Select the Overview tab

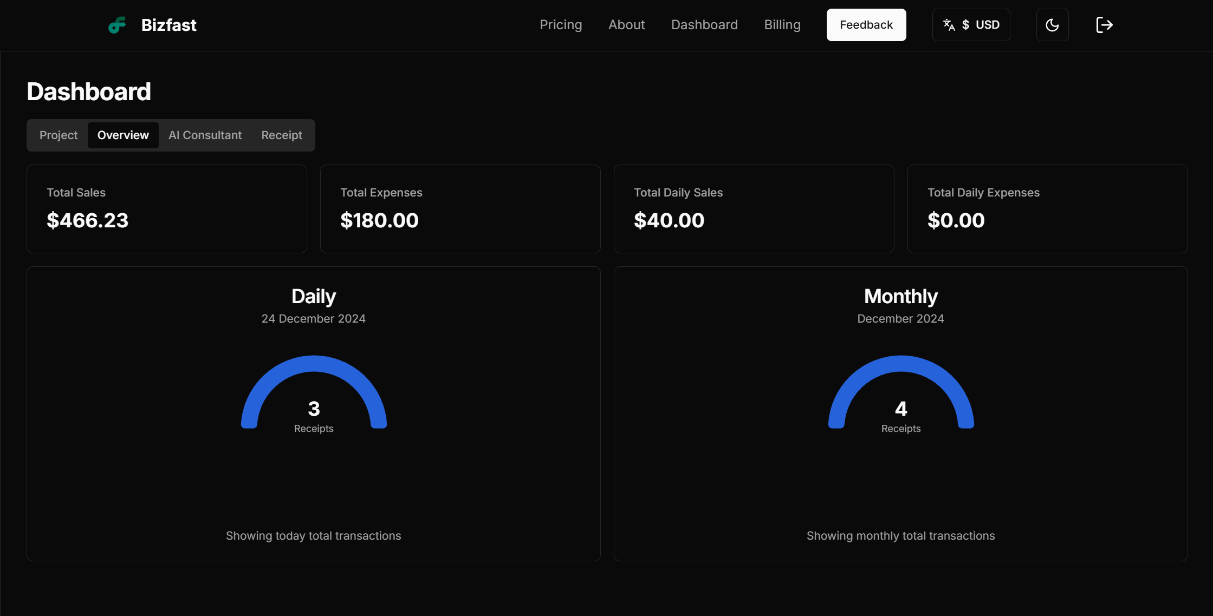tap(123, 135)
